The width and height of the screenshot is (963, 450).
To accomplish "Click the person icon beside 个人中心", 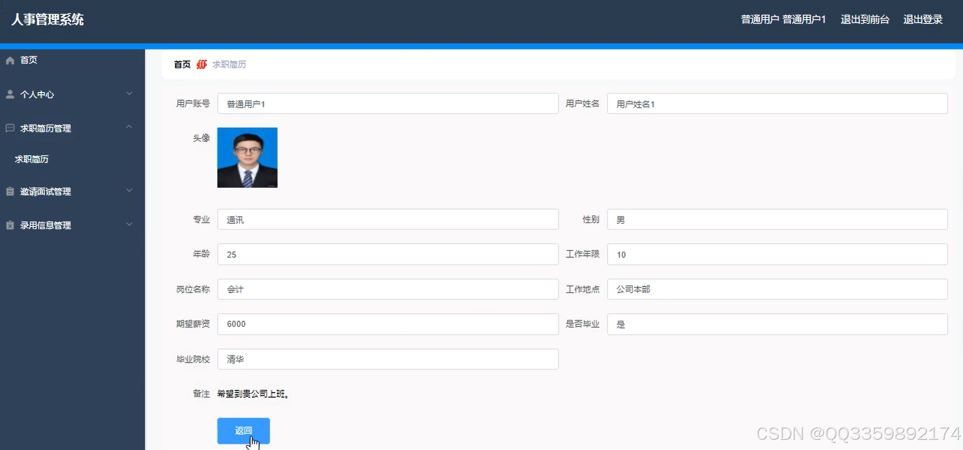I will point(10,94).
